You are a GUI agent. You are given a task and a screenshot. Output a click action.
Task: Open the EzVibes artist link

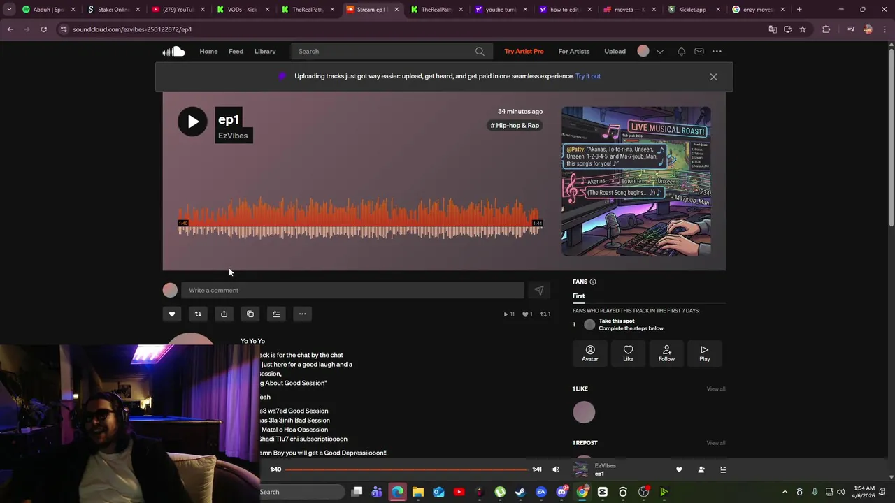tap(233, 136)
